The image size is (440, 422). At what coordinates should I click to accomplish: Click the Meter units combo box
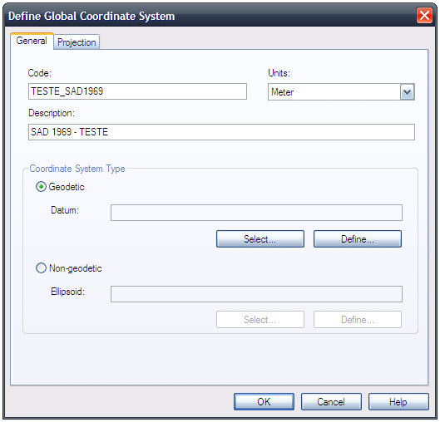click(341, 92)
